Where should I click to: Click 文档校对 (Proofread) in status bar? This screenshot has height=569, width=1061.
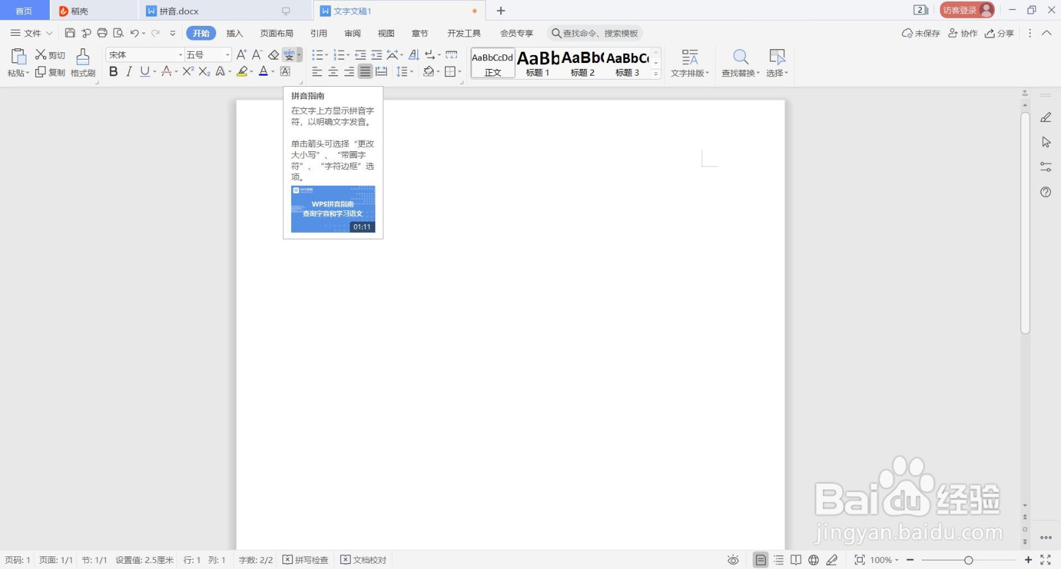(363, 560)
